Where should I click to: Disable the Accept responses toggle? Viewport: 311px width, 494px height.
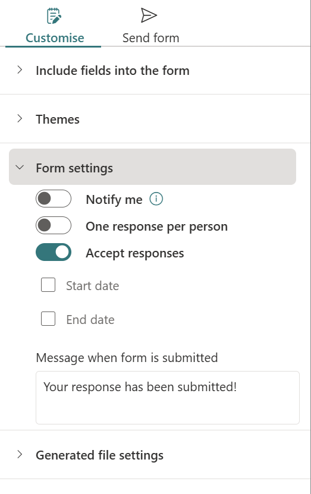pyautogui.click(x=54, y=253)
